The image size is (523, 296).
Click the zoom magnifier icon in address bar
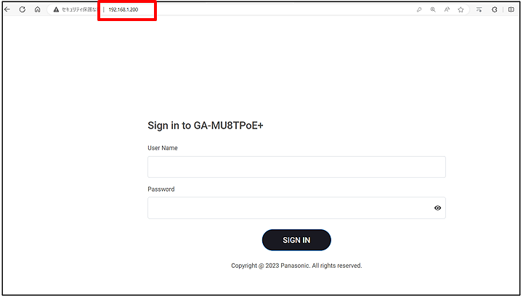click(433, 9)
